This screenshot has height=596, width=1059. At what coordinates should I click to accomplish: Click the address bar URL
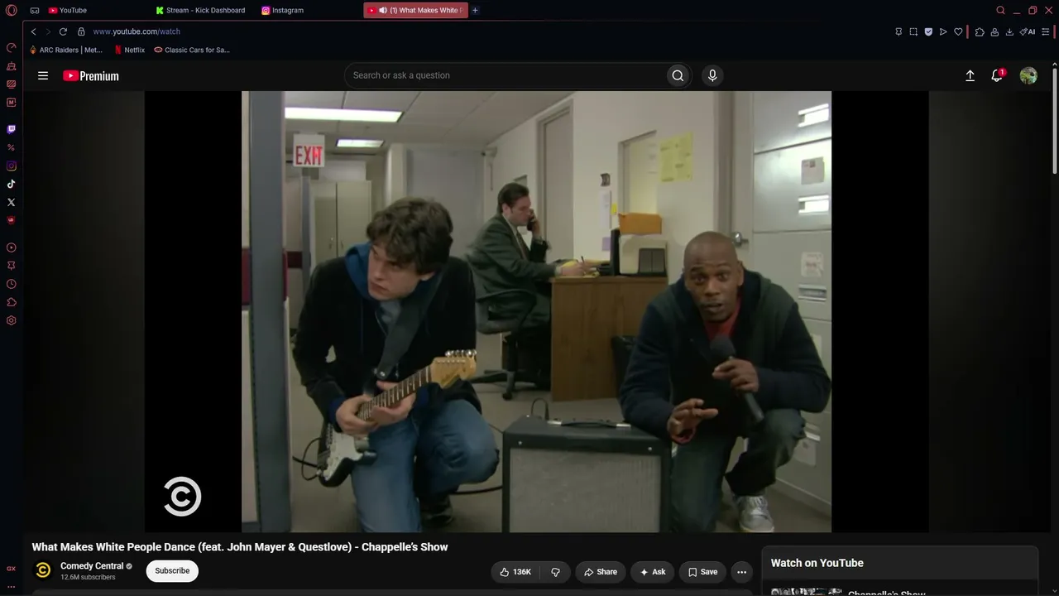[x=137, y=31]
